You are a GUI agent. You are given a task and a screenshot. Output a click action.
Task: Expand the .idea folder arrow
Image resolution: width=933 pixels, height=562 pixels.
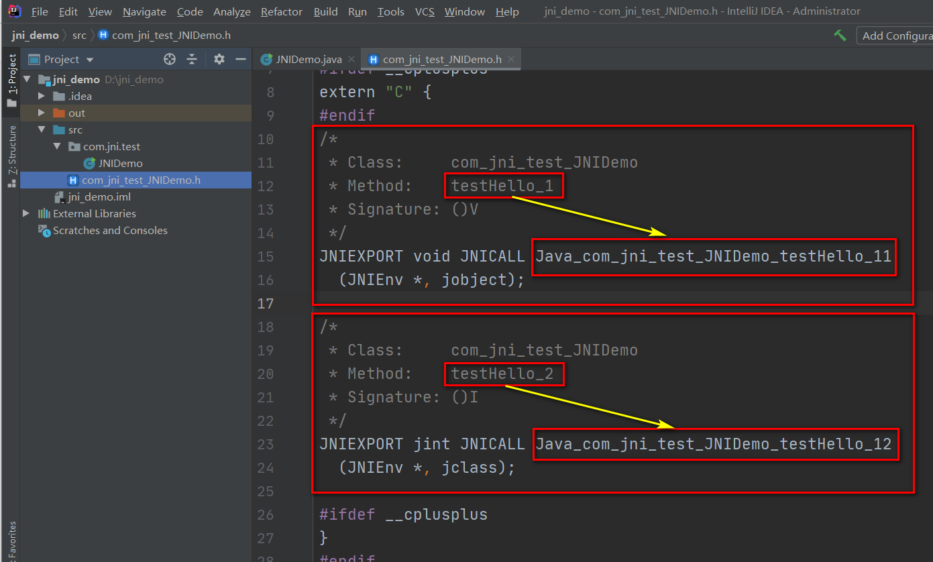pyautogui.click(x=42, y=97)
